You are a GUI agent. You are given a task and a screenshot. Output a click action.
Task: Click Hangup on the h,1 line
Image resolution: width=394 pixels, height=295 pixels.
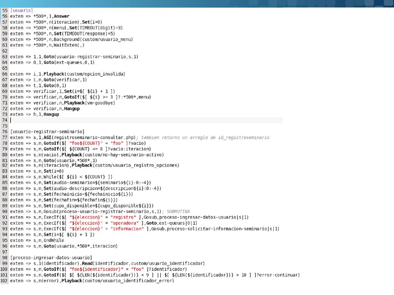tap(51, 114)
